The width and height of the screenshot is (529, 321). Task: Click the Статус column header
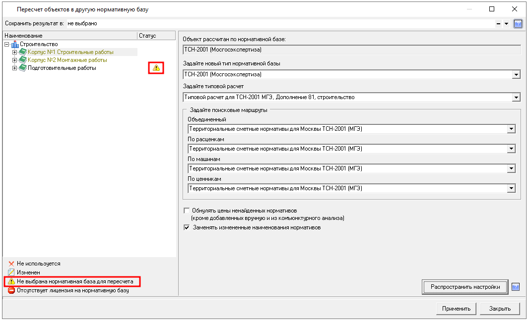[x=156, y=36]
